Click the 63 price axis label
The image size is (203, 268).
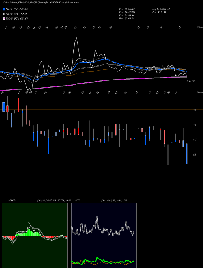[194, 155]
